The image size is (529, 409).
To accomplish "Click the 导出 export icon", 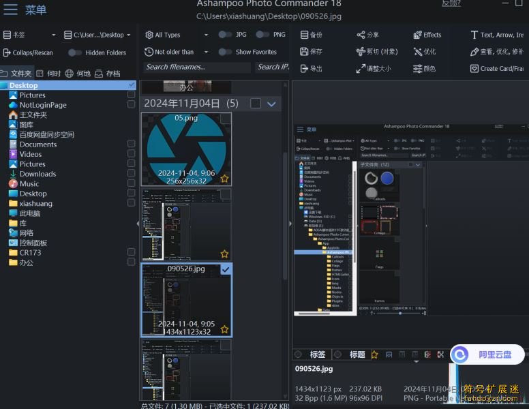I will click(304, 68).
